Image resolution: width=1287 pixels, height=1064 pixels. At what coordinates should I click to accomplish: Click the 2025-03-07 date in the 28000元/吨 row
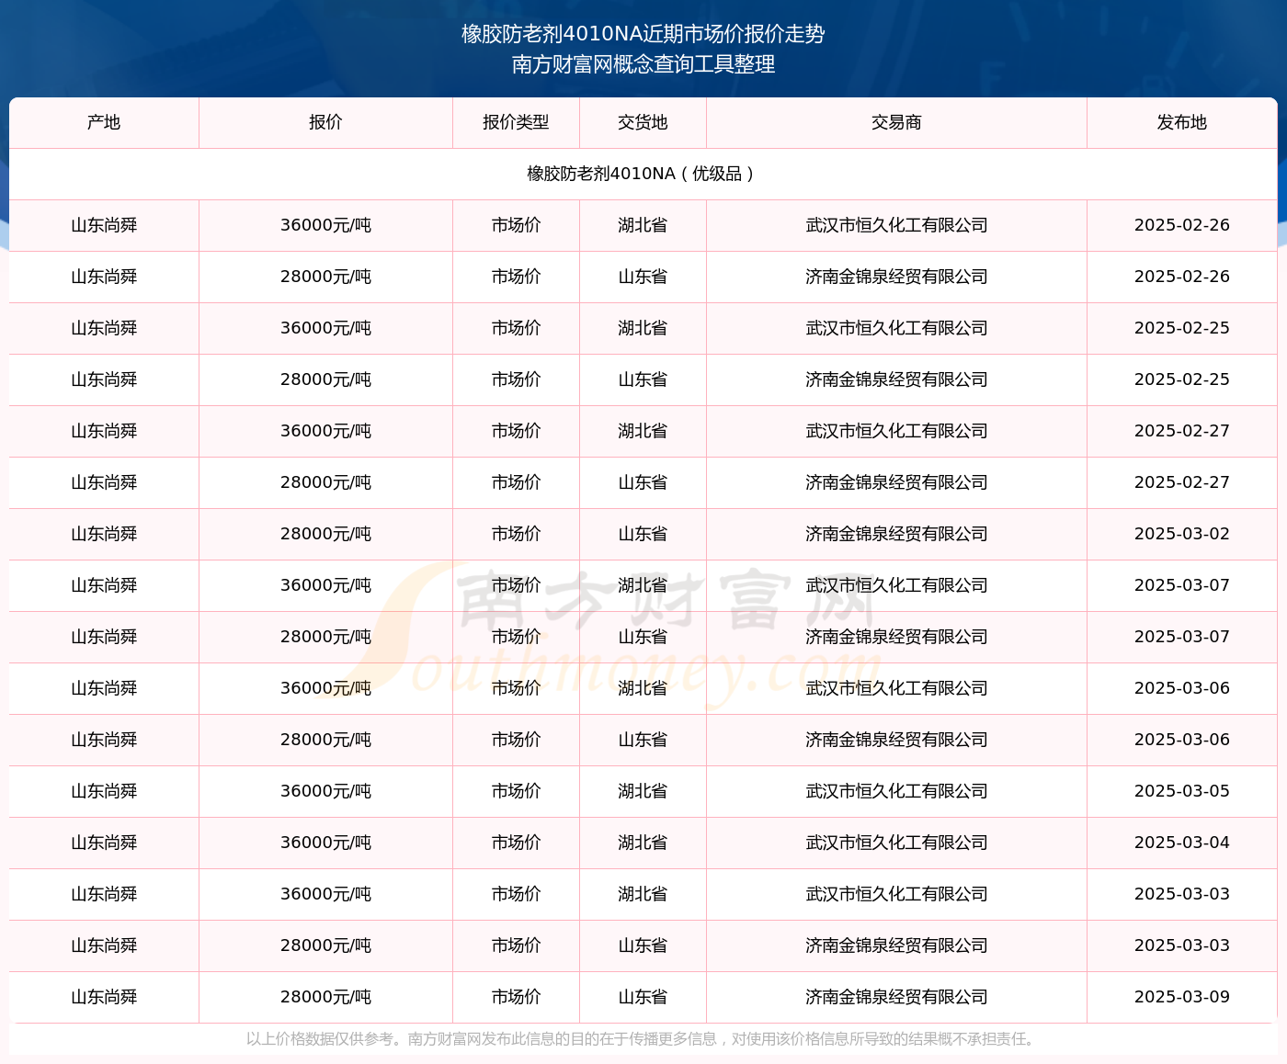click(1182, 637)
